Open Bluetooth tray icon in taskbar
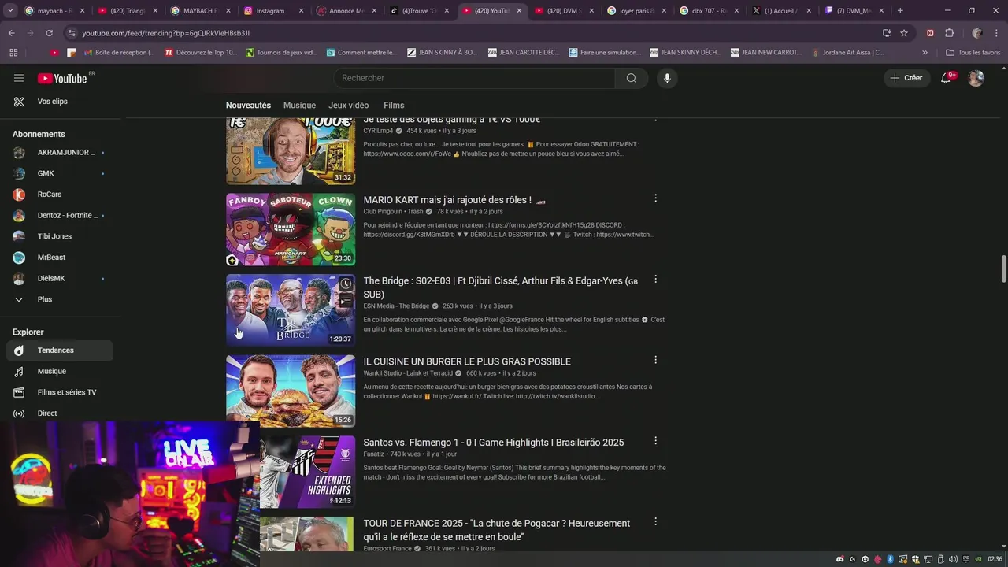The height and width of the screenshot is (567, 1008). tap(891, 559)
